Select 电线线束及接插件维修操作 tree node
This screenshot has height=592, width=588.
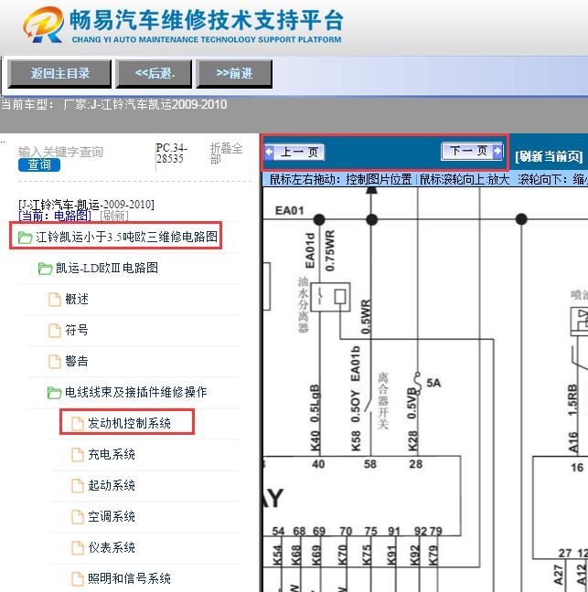tap(136, 392)
